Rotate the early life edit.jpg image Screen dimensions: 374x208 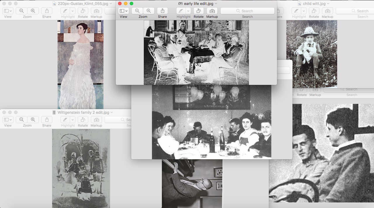pos(198,11)
